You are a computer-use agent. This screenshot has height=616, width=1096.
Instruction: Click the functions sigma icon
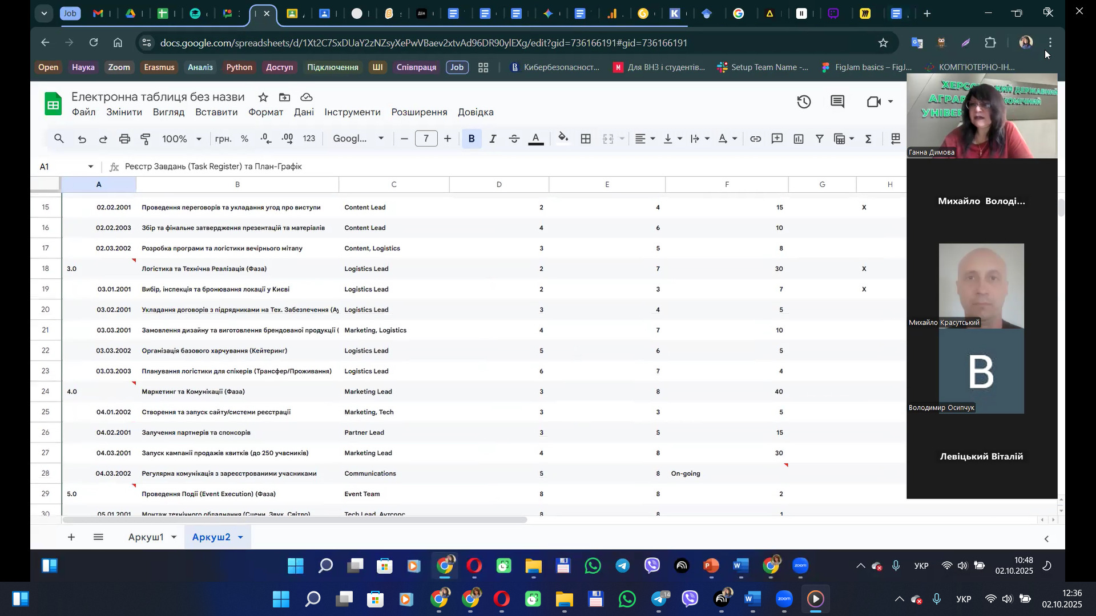click(x=868, y=139)
